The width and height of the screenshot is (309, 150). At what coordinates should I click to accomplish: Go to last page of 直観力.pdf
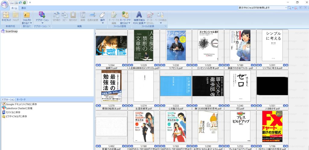[126, 65]
